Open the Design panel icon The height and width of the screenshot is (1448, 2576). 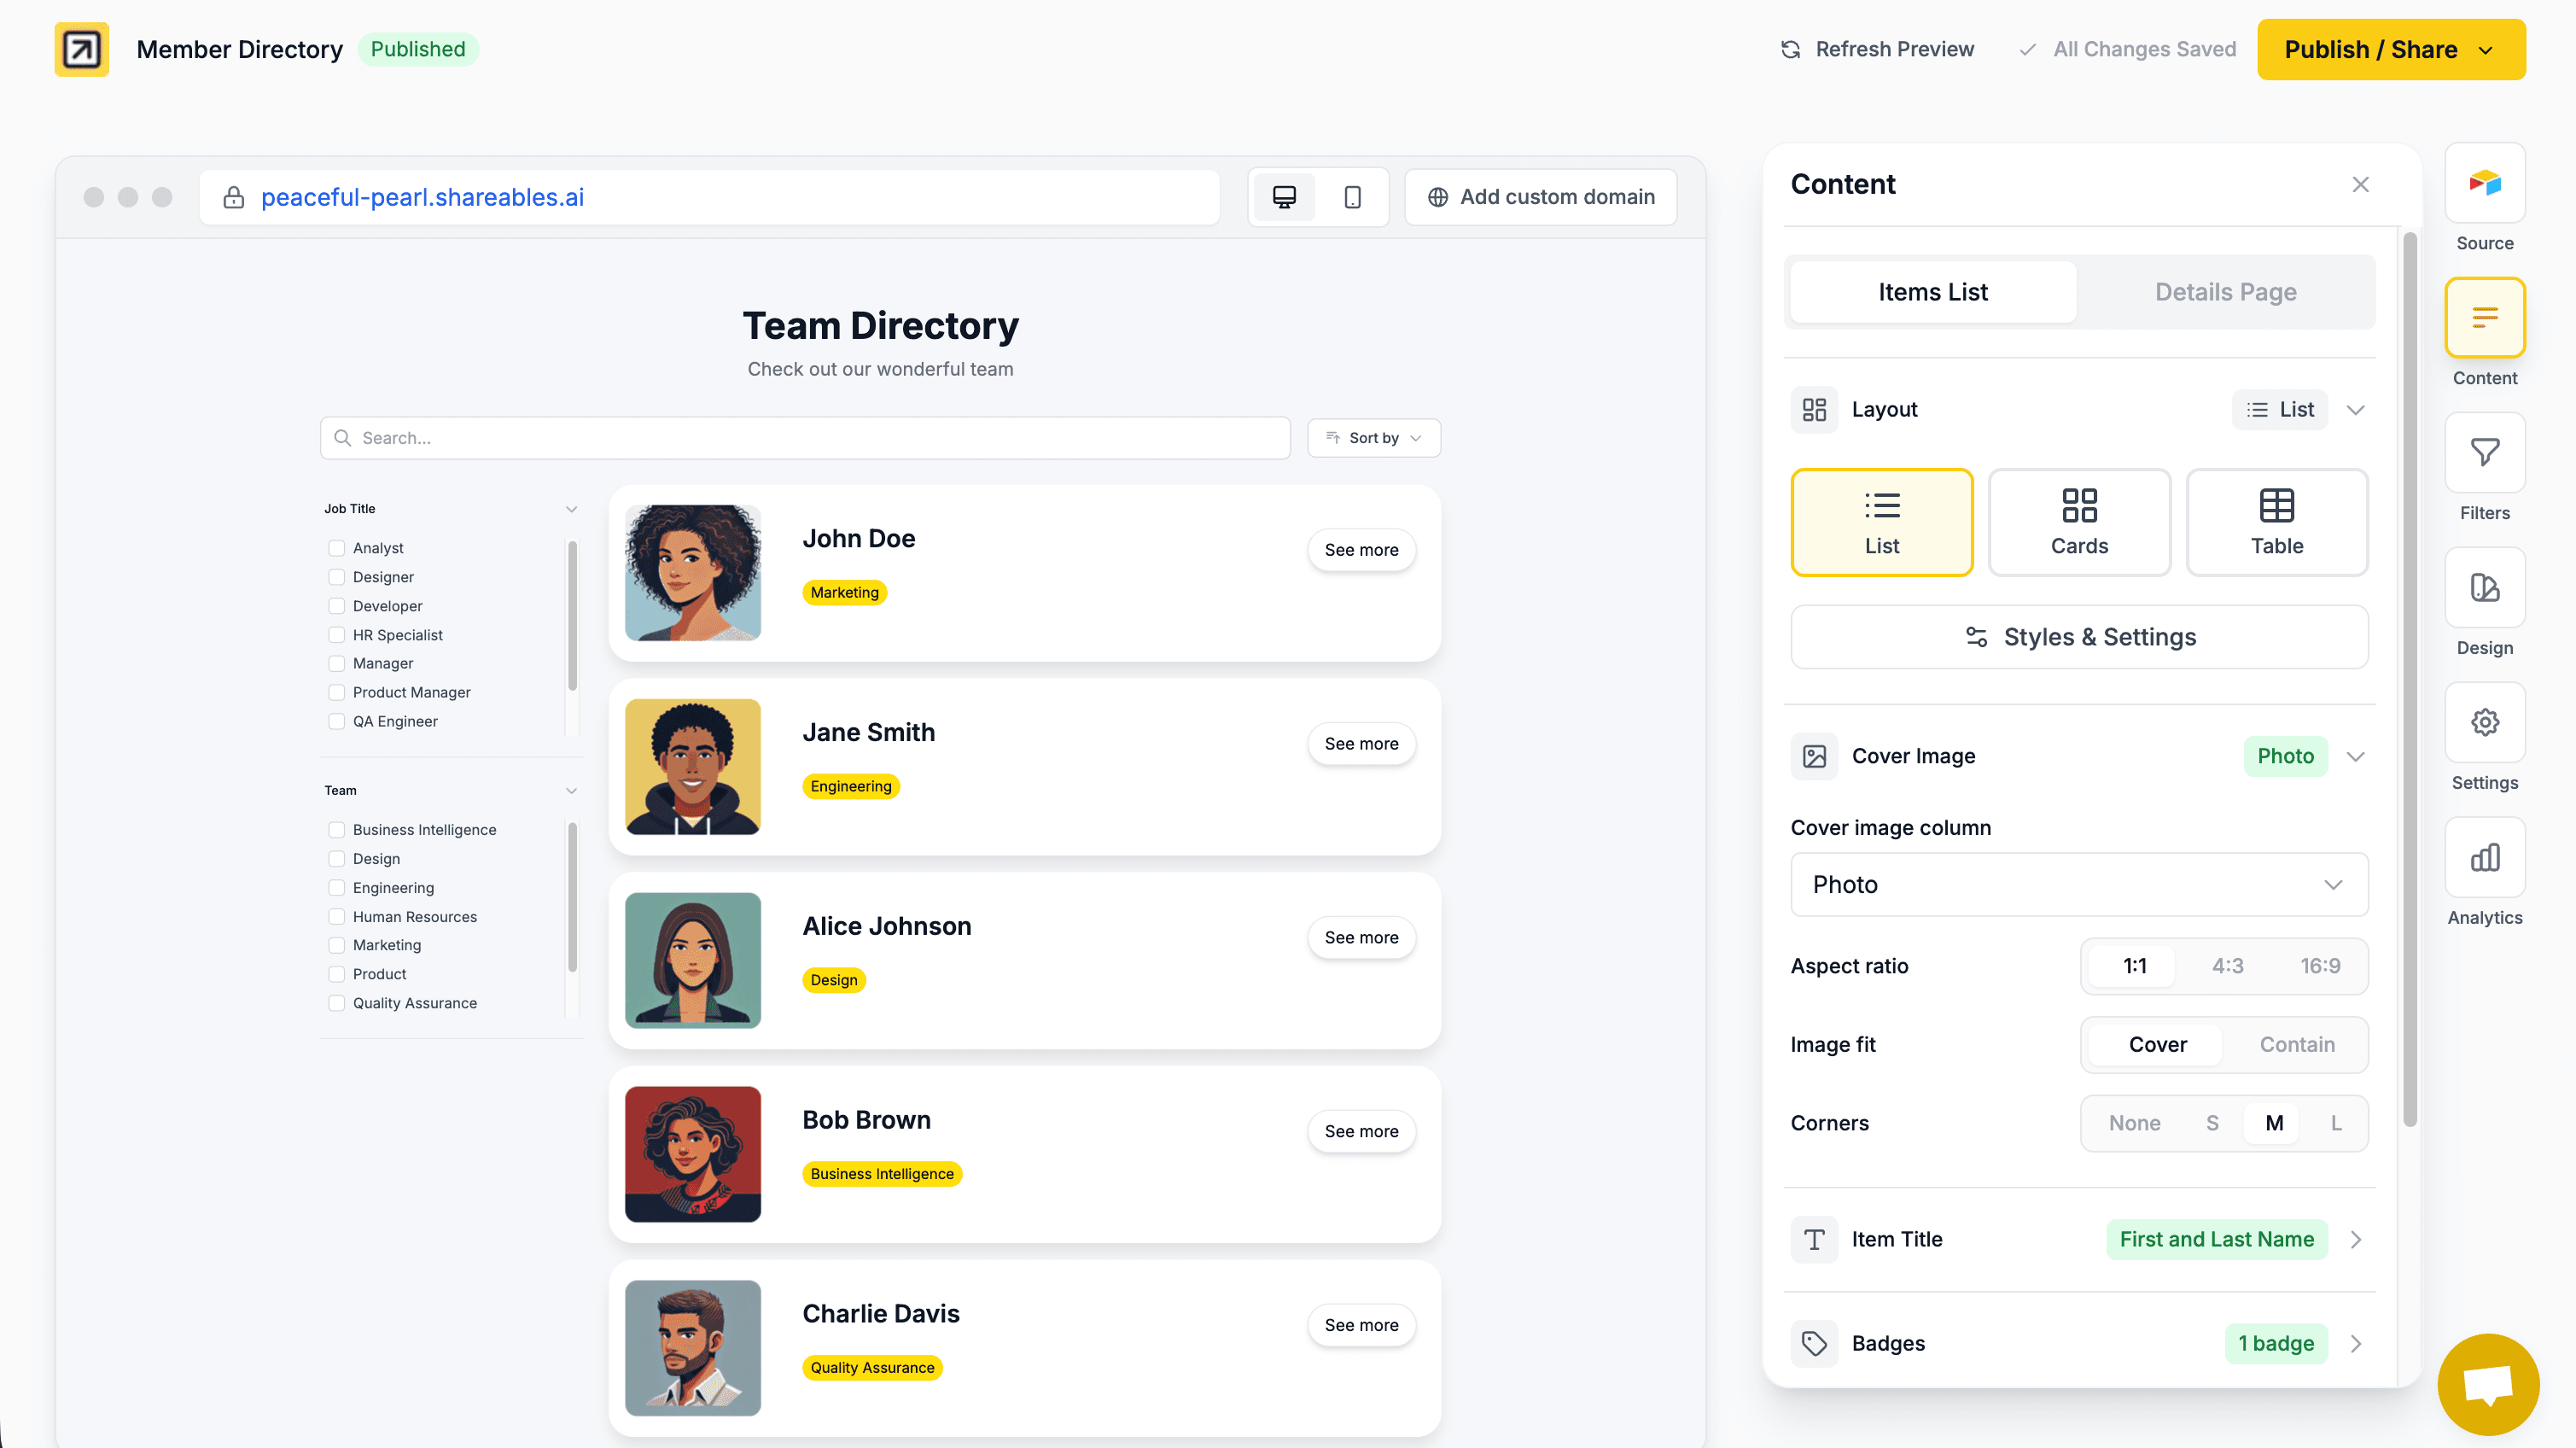tap(2484, 589)
